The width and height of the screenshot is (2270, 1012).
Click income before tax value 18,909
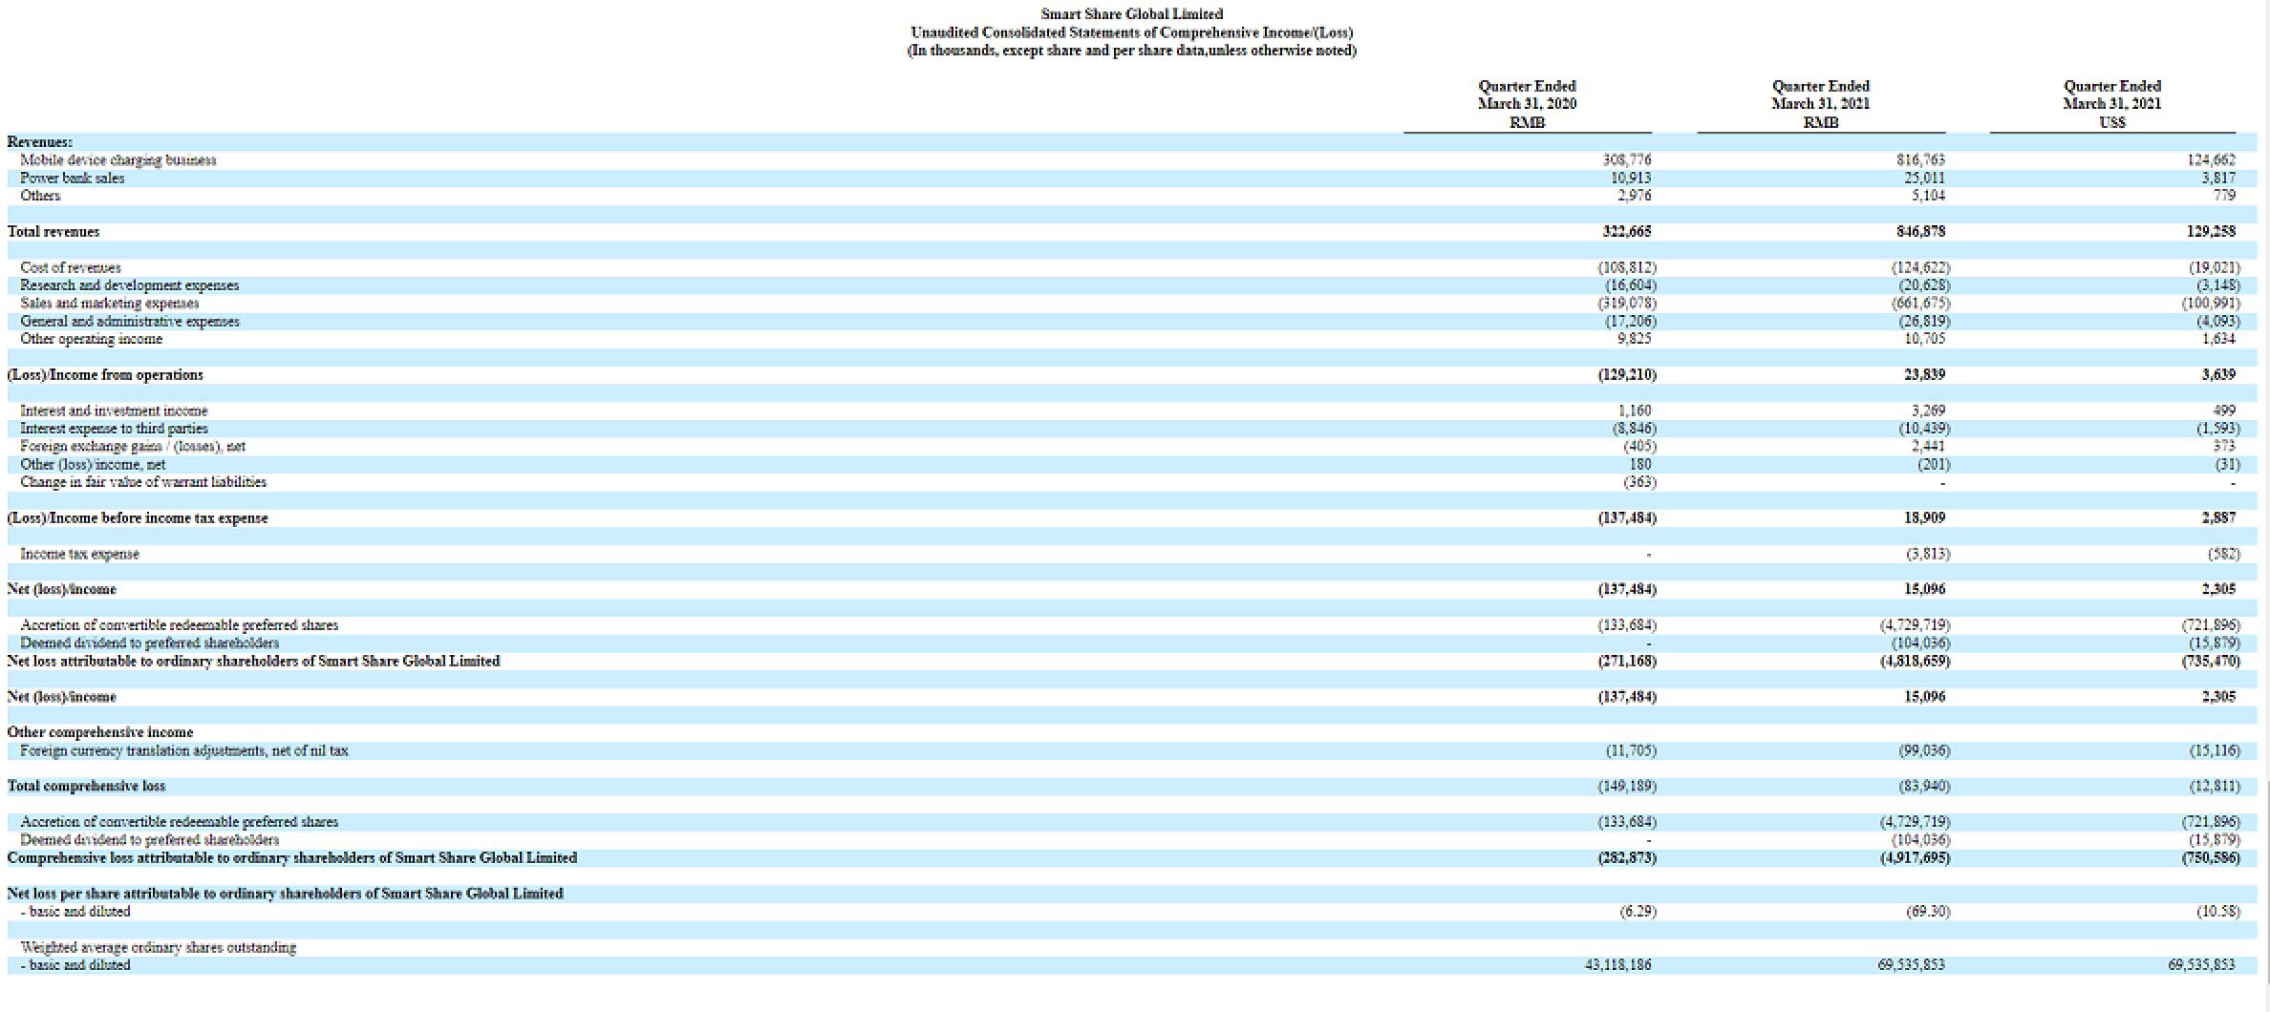pyautogui.click(x=1924, y=517)
